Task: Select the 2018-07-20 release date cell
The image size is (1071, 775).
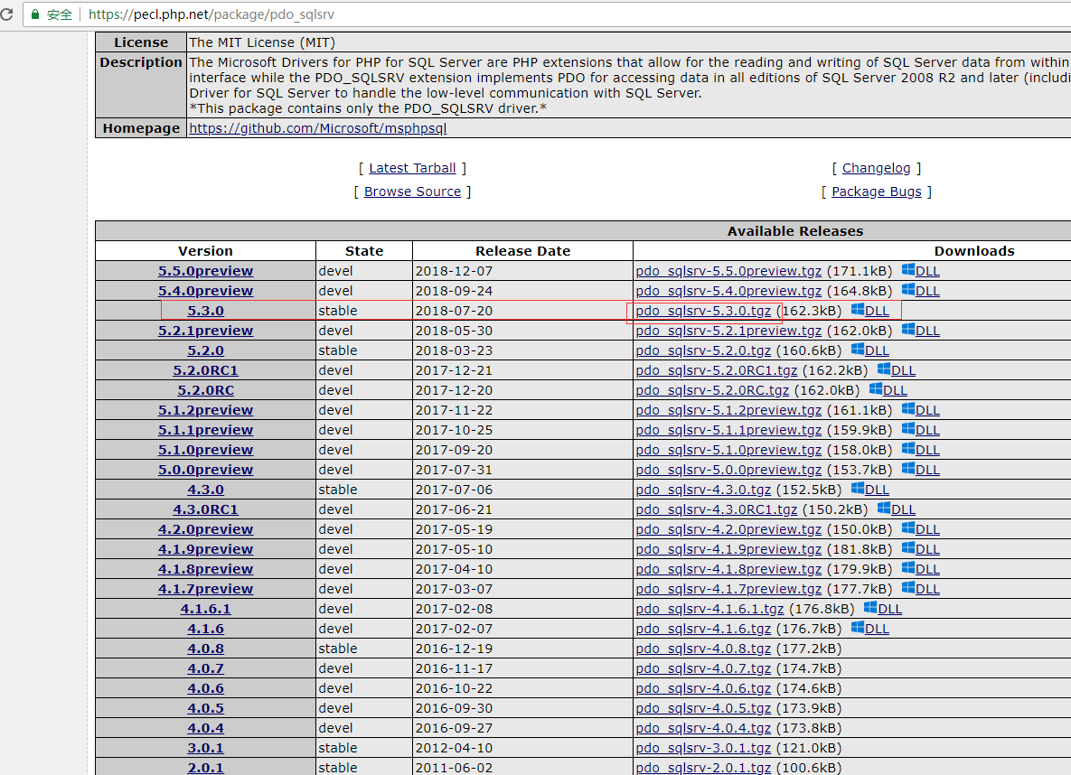Action: click(522, 310)
